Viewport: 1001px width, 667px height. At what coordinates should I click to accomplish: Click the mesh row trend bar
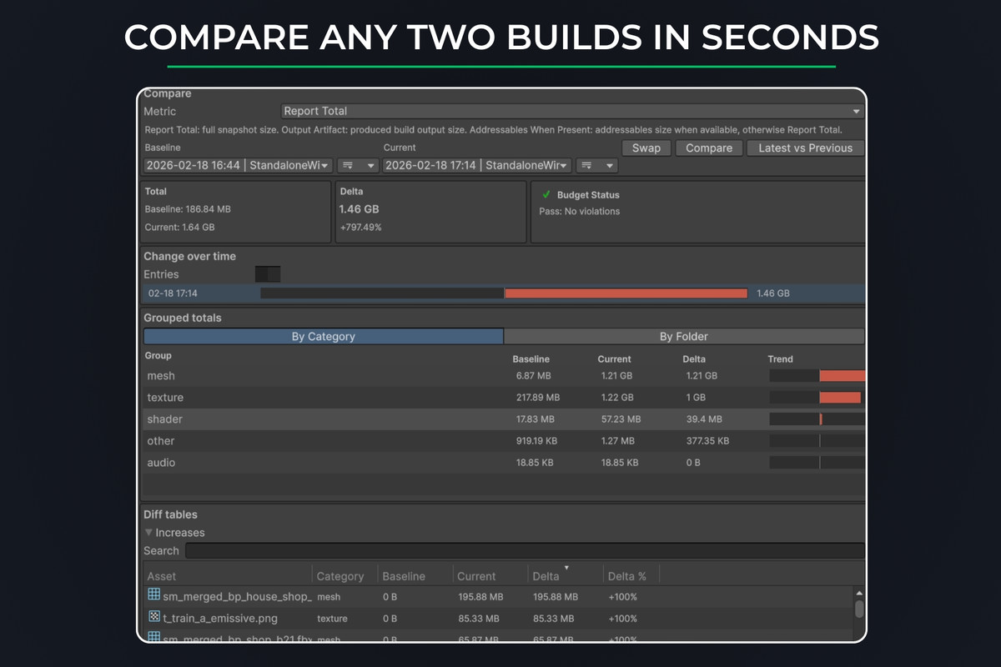coord(817,376)
